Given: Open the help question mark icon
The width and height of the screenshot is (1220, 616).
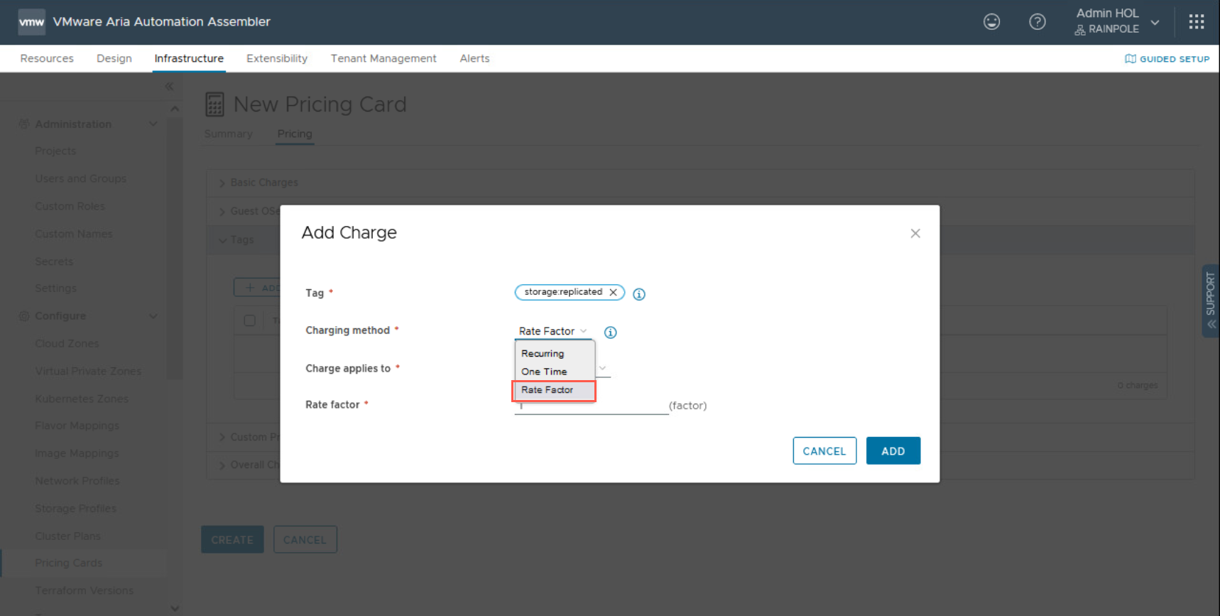Looking at the screenshot, I should pos(1037,22).
